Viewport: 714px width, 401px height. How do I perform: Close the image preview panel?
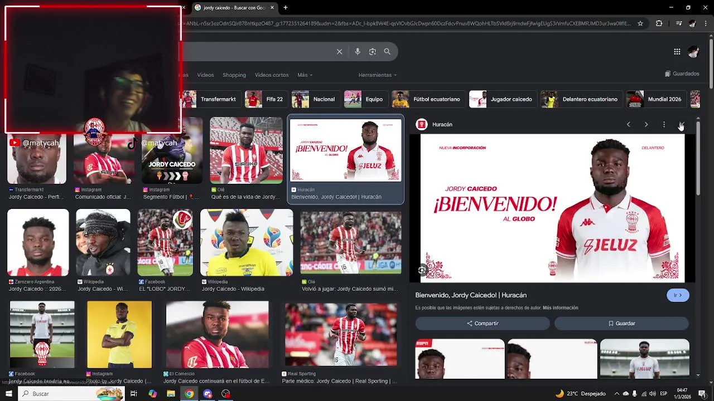(x=682, y=124)
